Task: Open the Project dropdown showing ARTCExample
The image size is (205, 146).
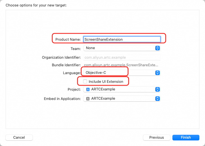Action: pos(121,89)
